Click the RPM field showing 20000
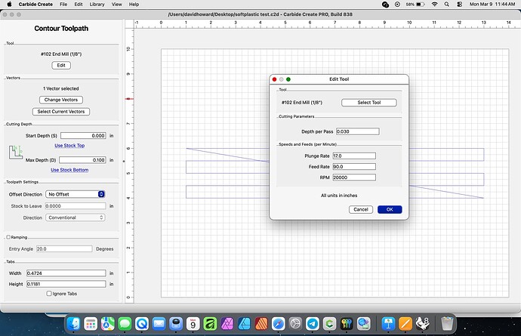This screenshot has height=336, width=521. (354, 177)
